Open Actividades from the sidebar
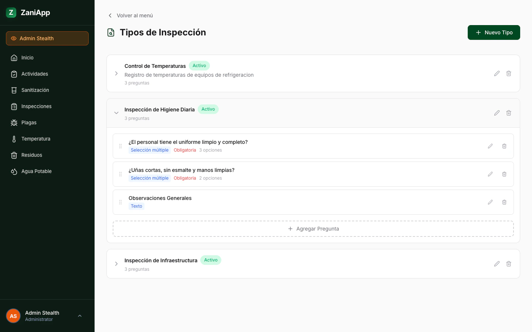 [35, 74]
